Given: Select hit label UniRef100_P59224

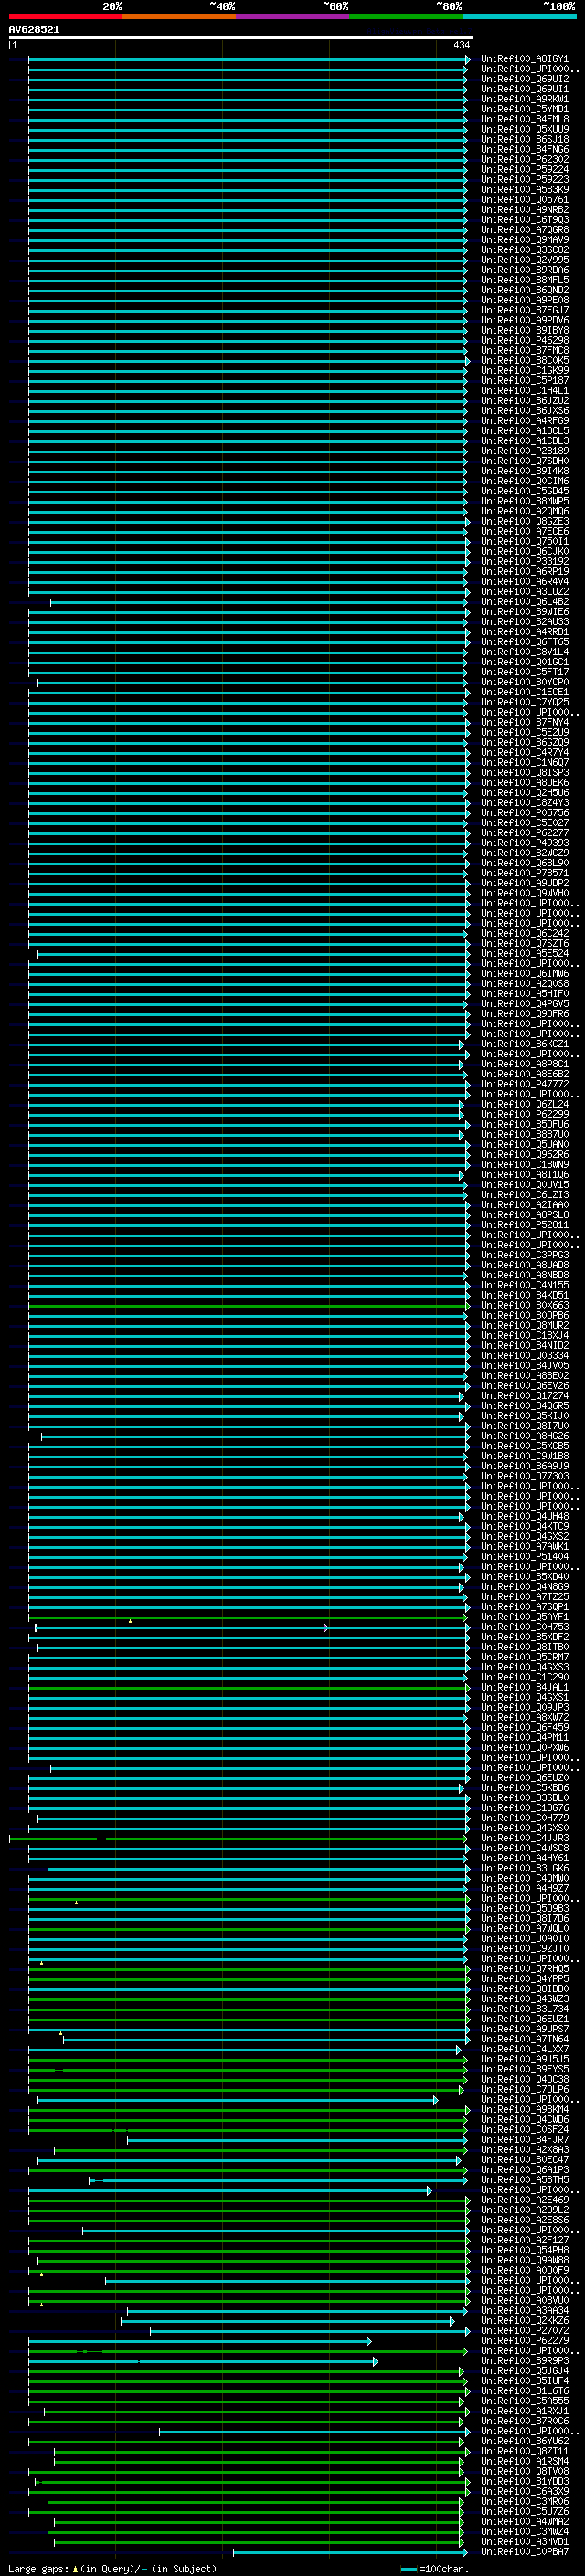Looking at the screenshot, I should [524, 169].
